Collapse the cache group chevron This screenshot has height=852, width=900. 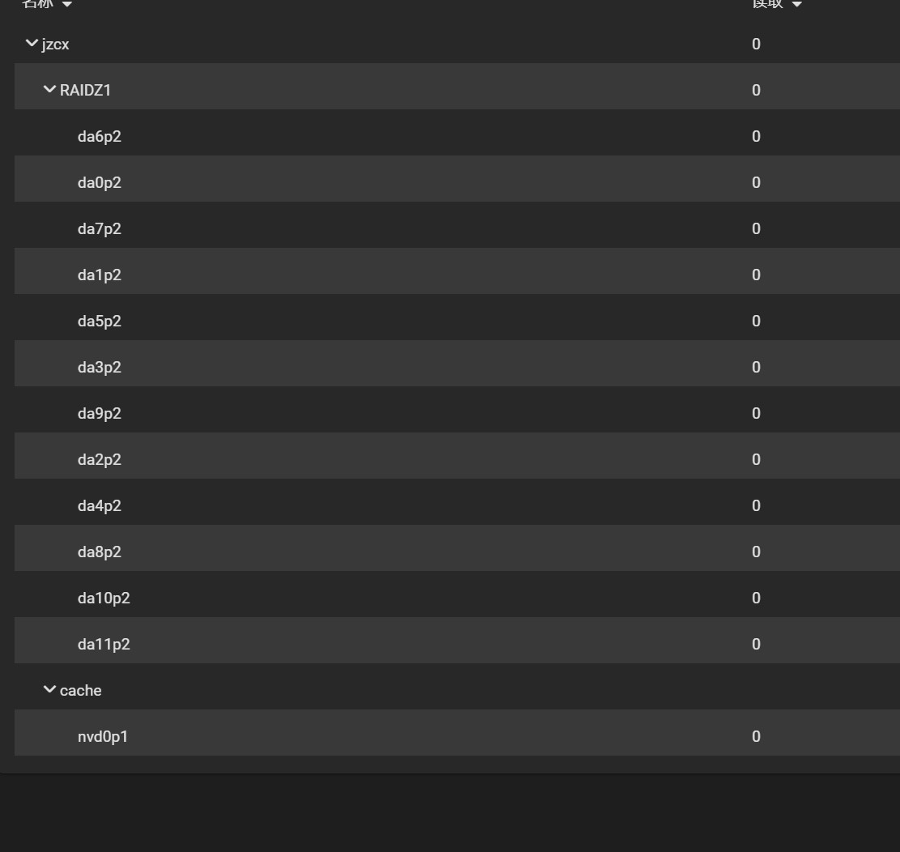point(50,689)
